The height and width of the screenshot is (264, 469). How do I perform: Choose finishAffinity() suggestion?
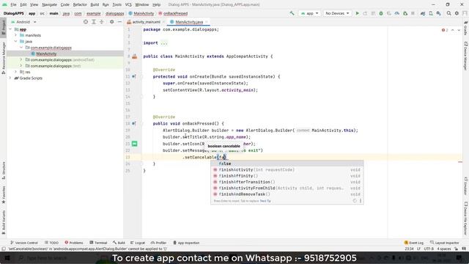pyautogui.click(x=287, y=176)
